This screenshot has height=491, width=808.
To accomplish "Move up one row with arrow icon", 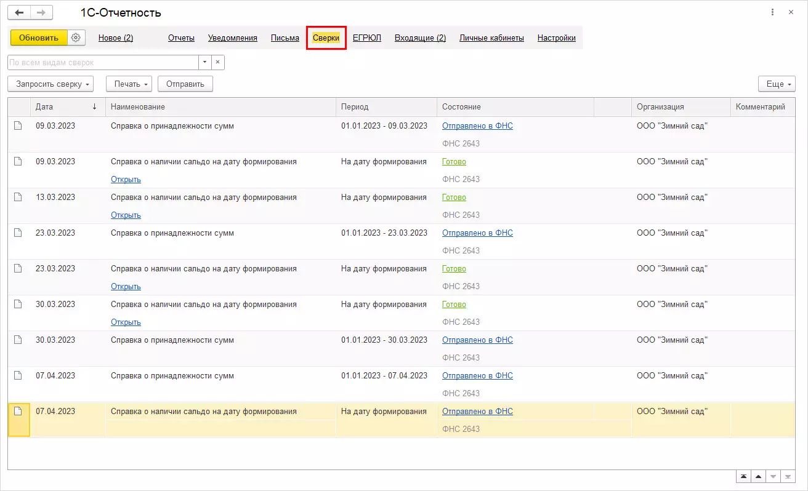I will (x=758, y=477).
